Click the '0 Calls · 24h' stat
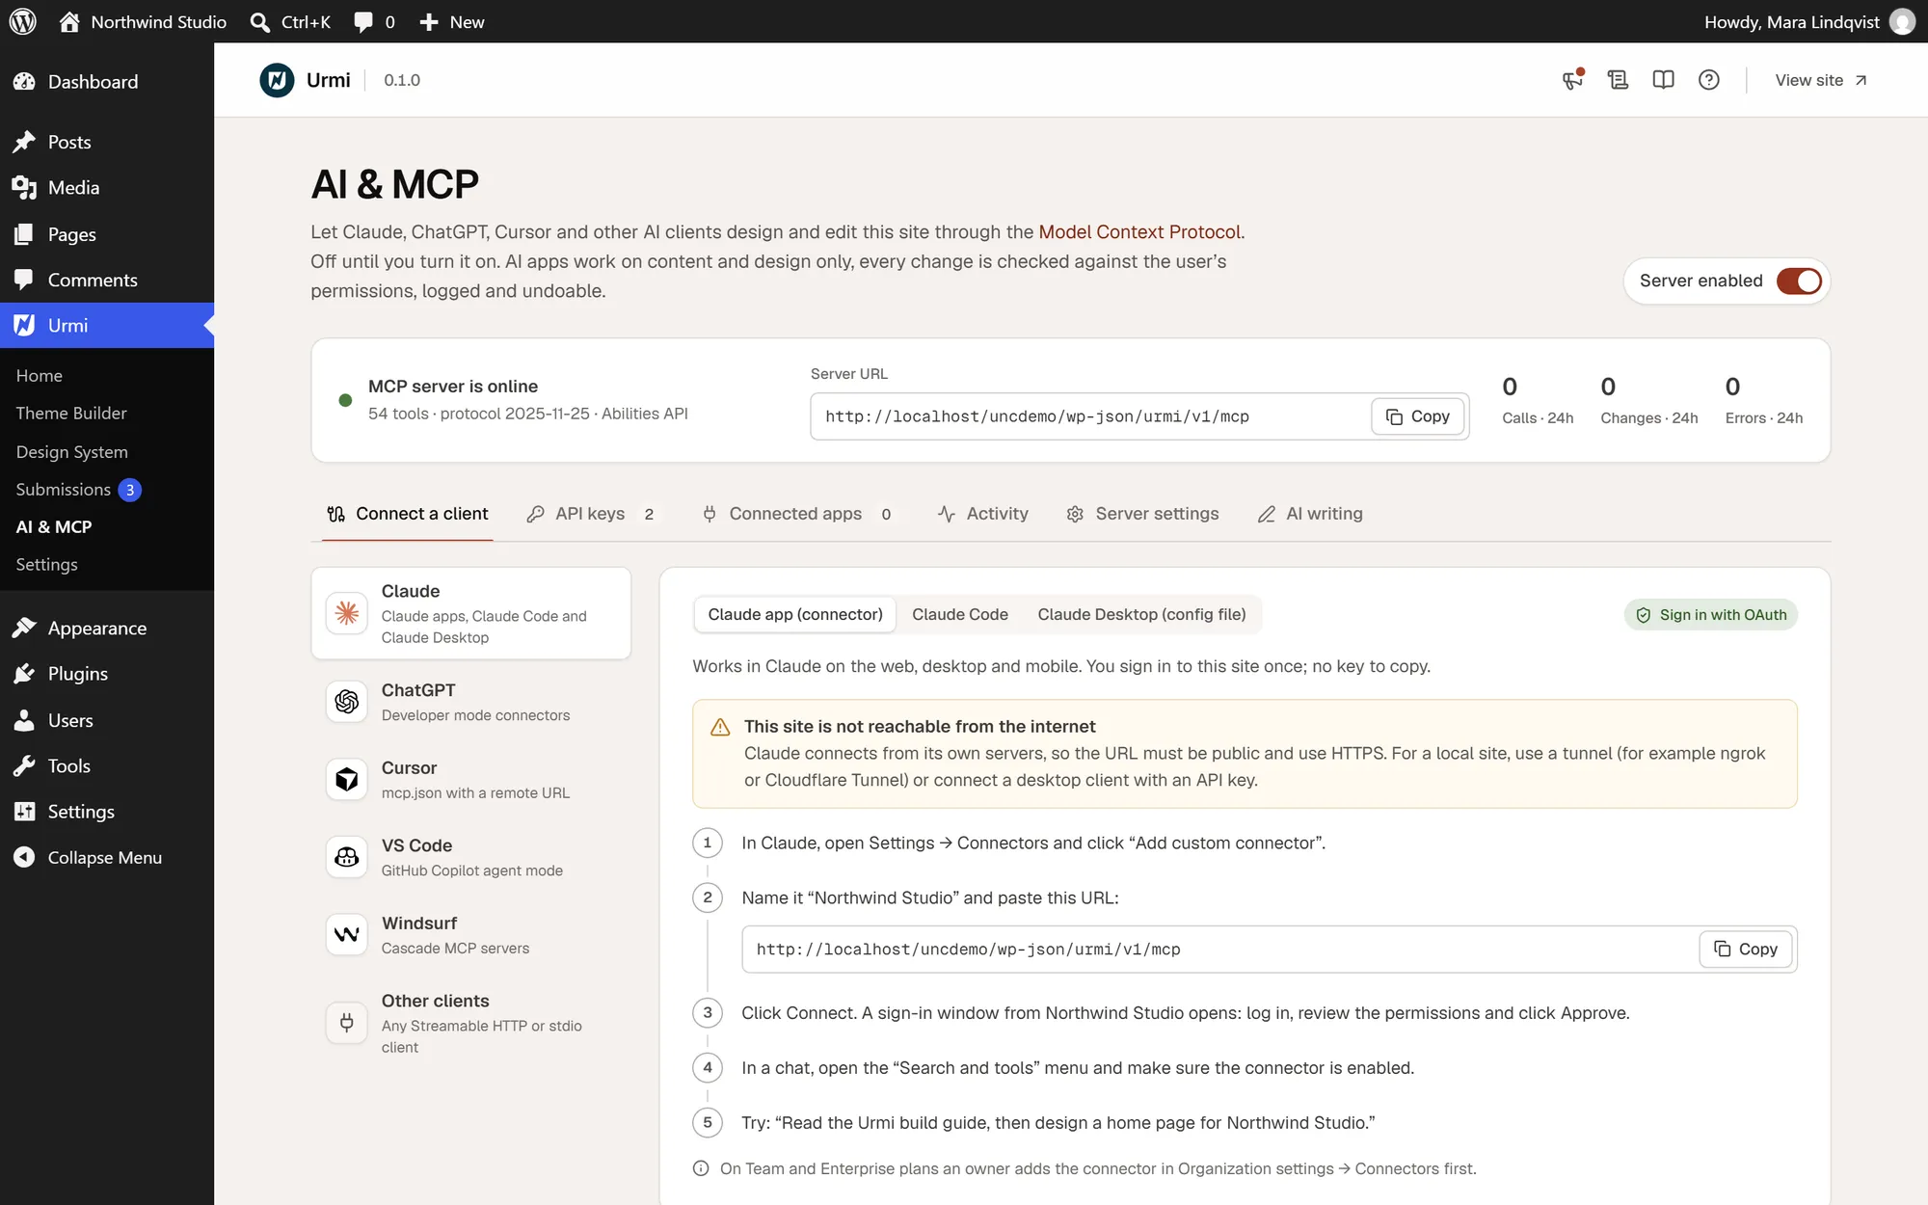Viewport: 1928px width, 1205px height. pyautogui.click(x=1537, y=400)
